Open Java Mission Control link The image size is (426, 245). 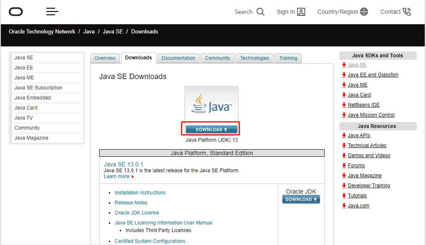pos(371,115)
